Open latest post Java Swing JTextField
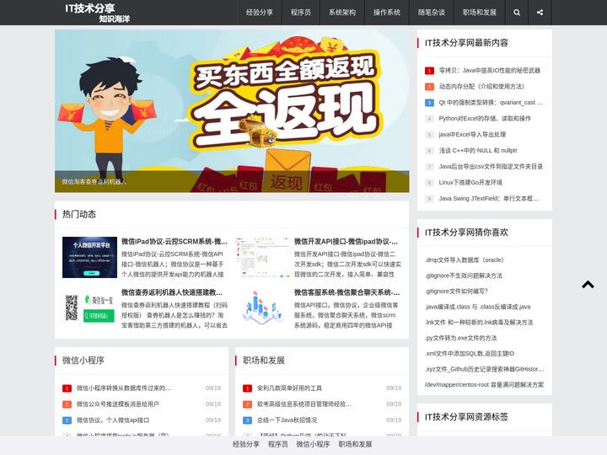The width and height of the screenshot is (607, 455). click(x=488, y=199)
